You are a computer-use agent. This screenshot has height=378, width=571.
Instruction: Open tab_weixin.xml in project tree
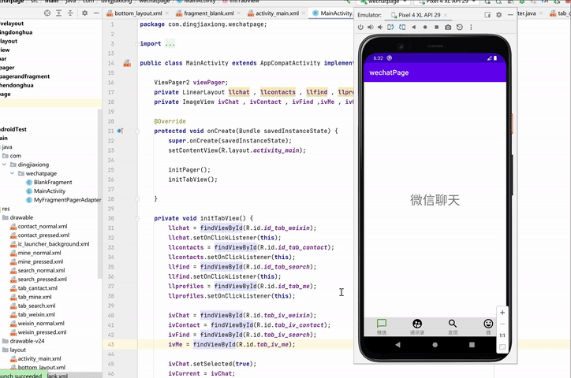[x=32, y=315]
